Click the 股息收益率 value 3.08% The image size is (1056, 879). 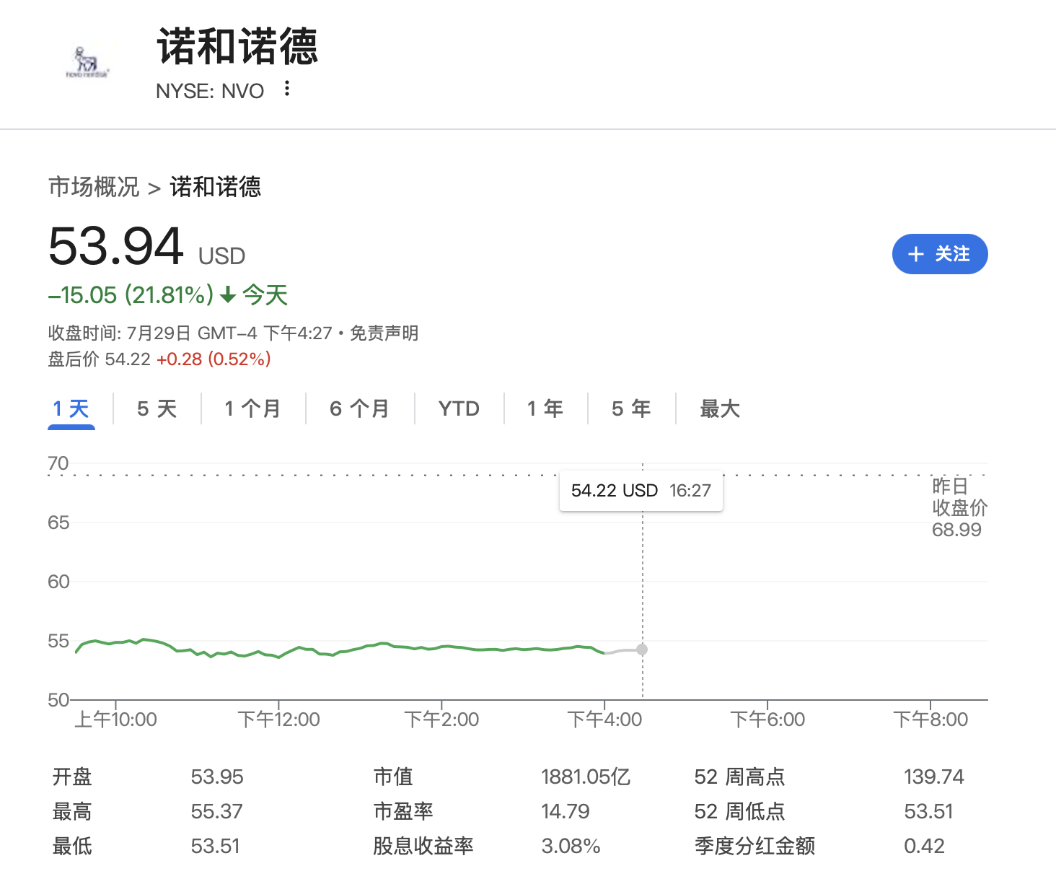[x=571, y=847]
